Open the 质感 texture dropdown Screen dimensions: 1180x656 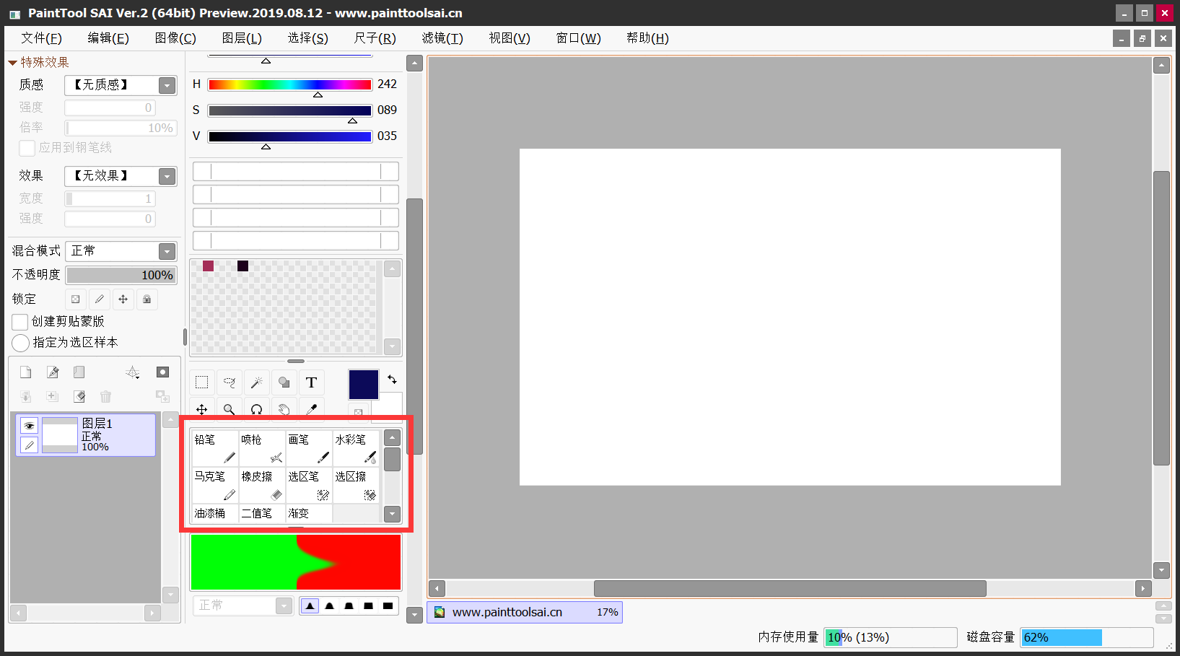click(167, 85)
